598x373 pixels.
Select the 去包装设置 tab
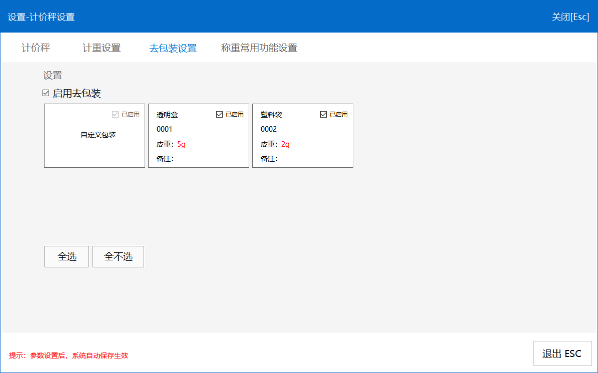173,49
